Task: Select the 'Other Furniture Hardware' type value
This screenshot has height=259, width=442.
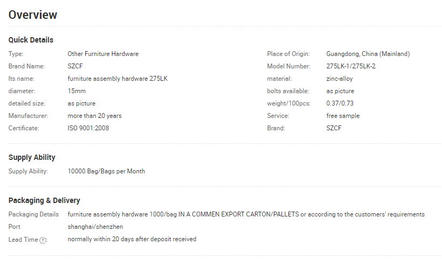Action: tap(103, 54)
